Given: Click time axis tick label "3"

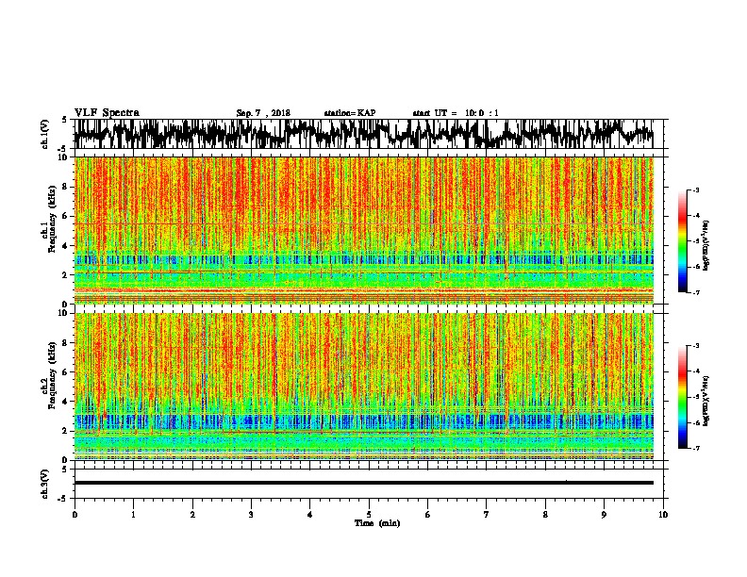Looking at the screenshot, I should 251,515.
